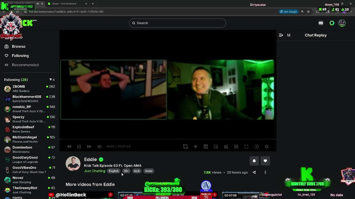This screenshot has width=355, height=199.
Task: Collapse the Chat Replay panel
Action: coord(281,35)
